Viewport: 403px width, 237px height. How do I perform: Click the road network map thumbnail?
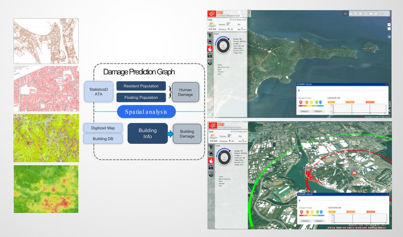tap(46, 41)
